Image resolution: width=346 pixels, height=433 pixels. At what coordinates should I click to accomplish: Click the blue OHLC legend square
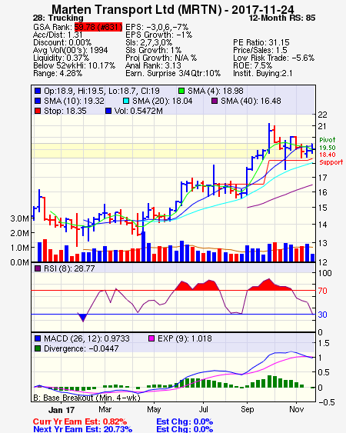pyautogui.click(x=38, y=91)
